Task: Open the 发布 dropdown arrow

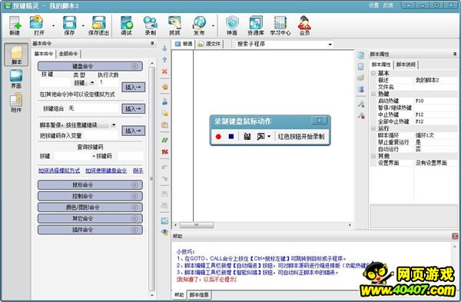Action: point(213,26)
